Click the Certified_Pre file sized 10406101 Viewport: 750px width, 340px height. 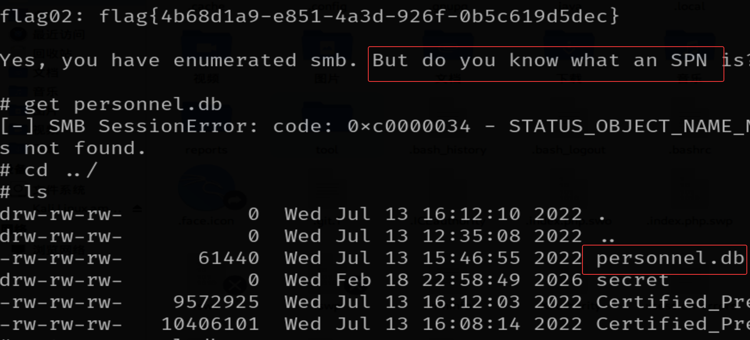click(672, 325)
